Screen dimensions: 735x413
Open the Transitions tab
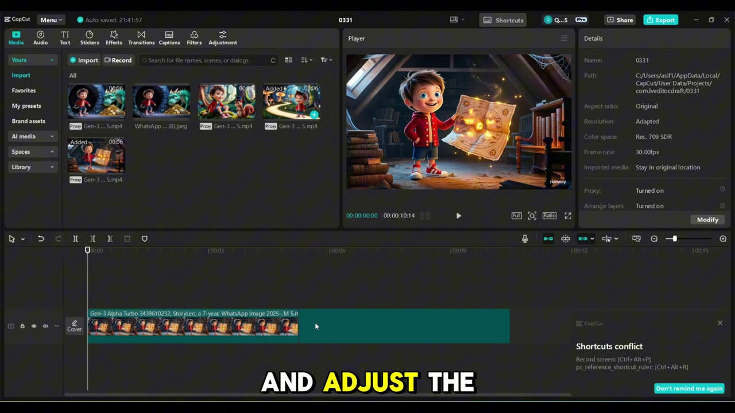click(x=141, y=38)
